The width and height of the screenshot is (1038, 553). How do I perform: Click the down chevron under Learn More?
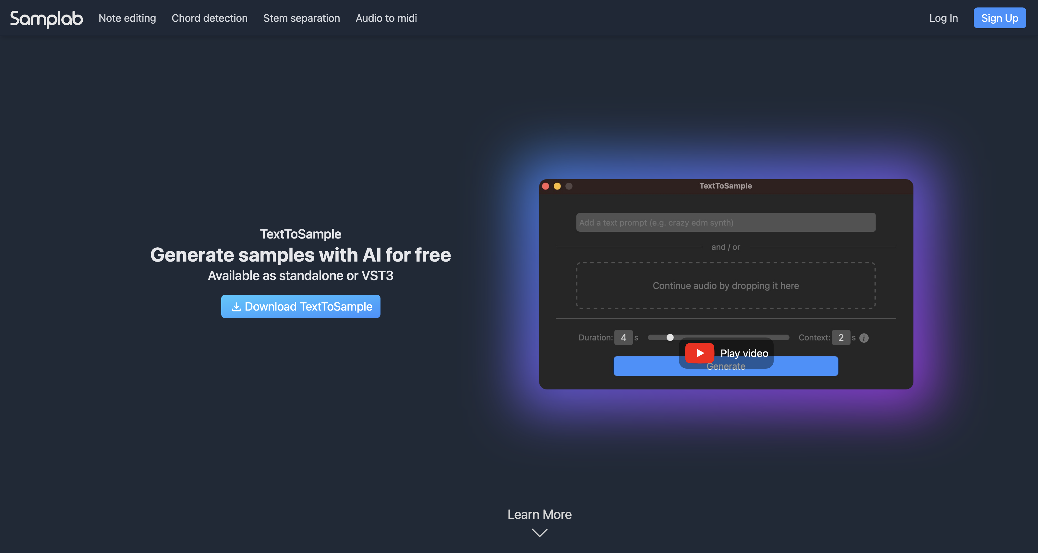click(539, 533)
